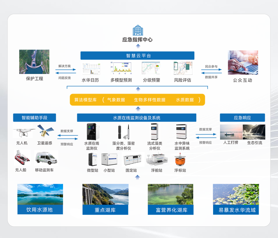Click the 智能辅助手段 section label
This screenshot has height=238, width=278.
click(x=34, y=118)
